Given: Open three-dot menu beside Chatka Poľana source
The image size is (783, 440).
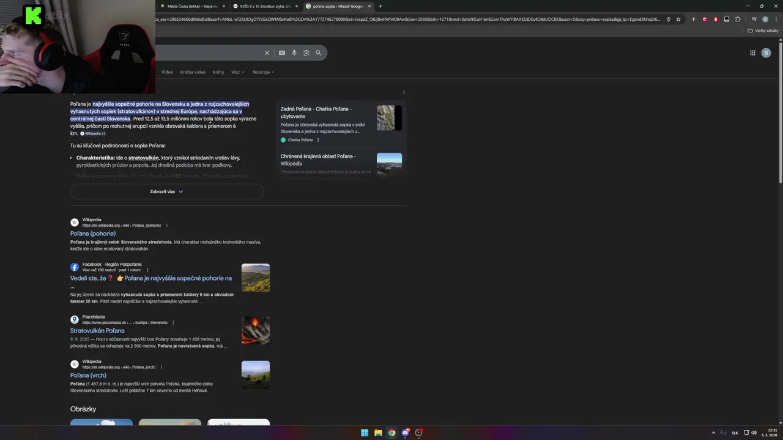Looking at the screenshot, I should click(x=317, y=140).
